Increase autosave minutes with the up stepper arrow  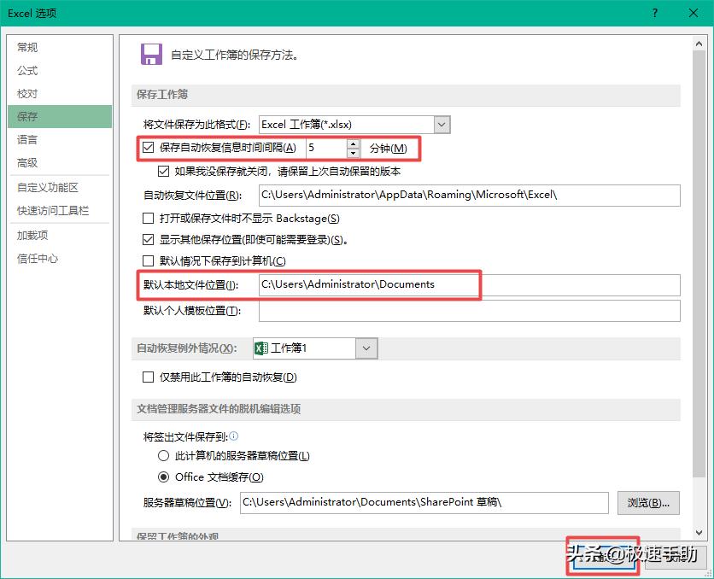point(354,143)
